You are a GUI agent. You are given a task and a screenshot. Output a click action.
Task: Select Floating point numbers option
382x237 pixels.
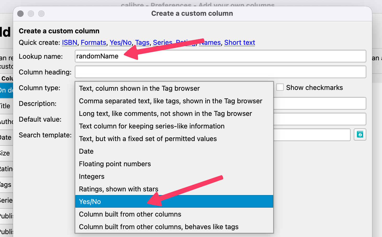pos(174,164)
